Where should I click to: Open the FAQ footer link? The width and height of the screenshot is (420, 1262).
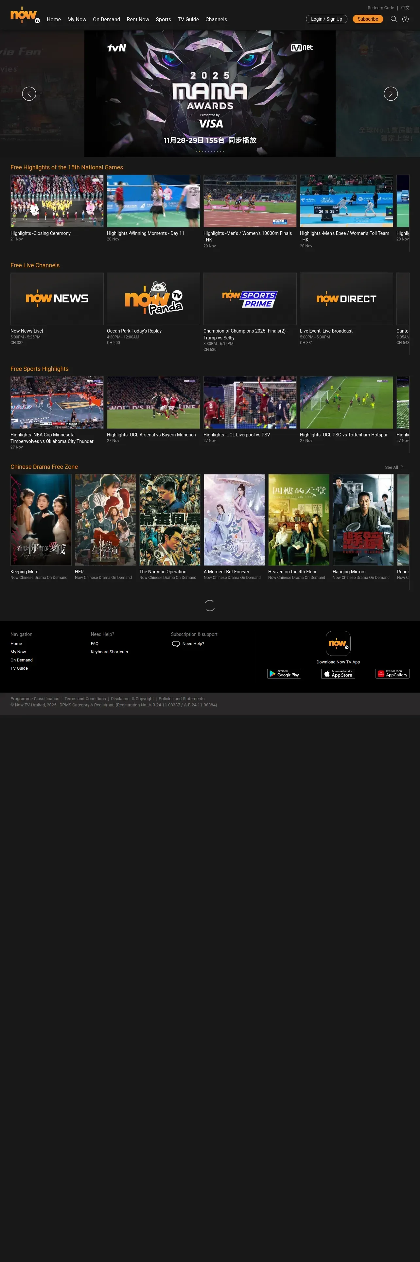[x=94, y=644]
